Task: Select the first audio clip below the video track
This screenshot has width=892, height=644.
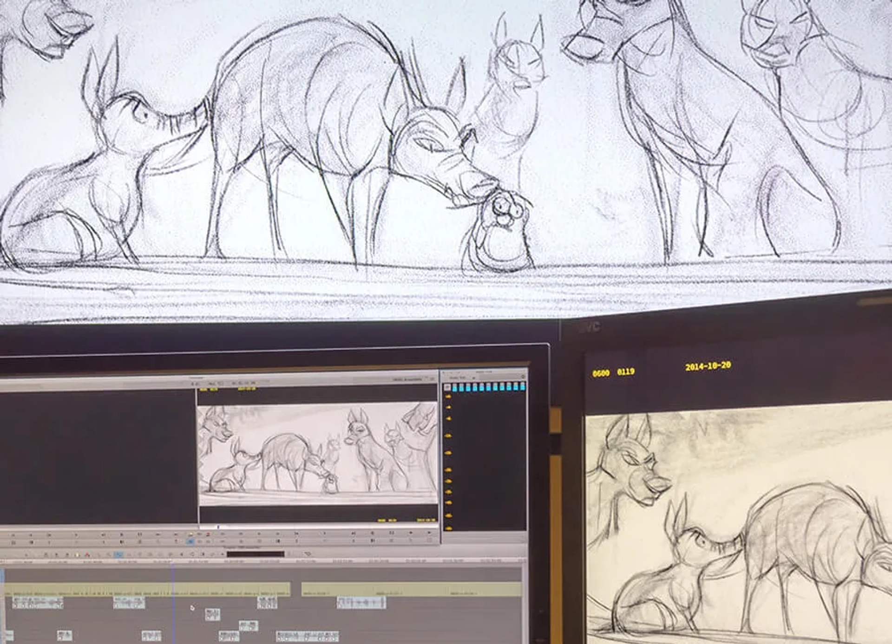Action: click(x=38, y=603)
